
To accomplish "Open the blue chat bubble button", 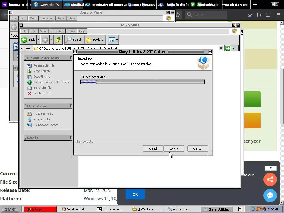I will click(270, 196).
